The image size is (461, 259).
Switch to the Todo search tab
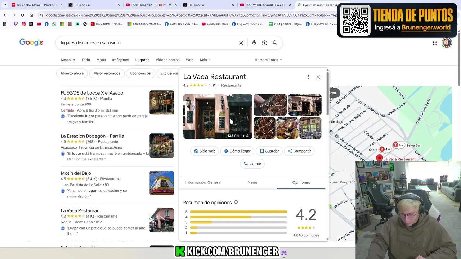(x=86, y=60)
